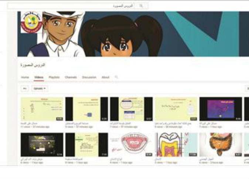
Task: Play the tooth cross-section video thumbnail
Action: [x=176, y=144]
